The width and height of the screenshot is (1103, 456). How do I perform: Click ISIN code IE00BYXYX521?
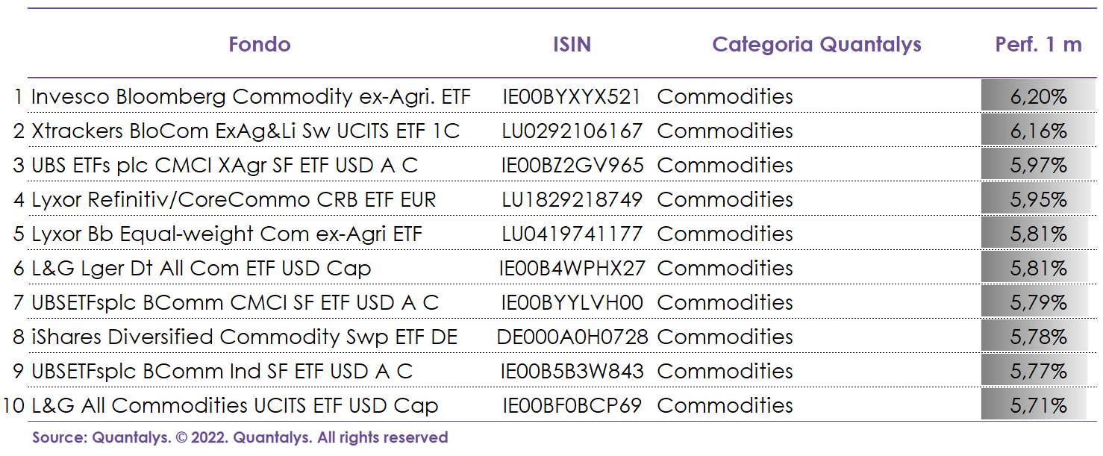point(572,96)
